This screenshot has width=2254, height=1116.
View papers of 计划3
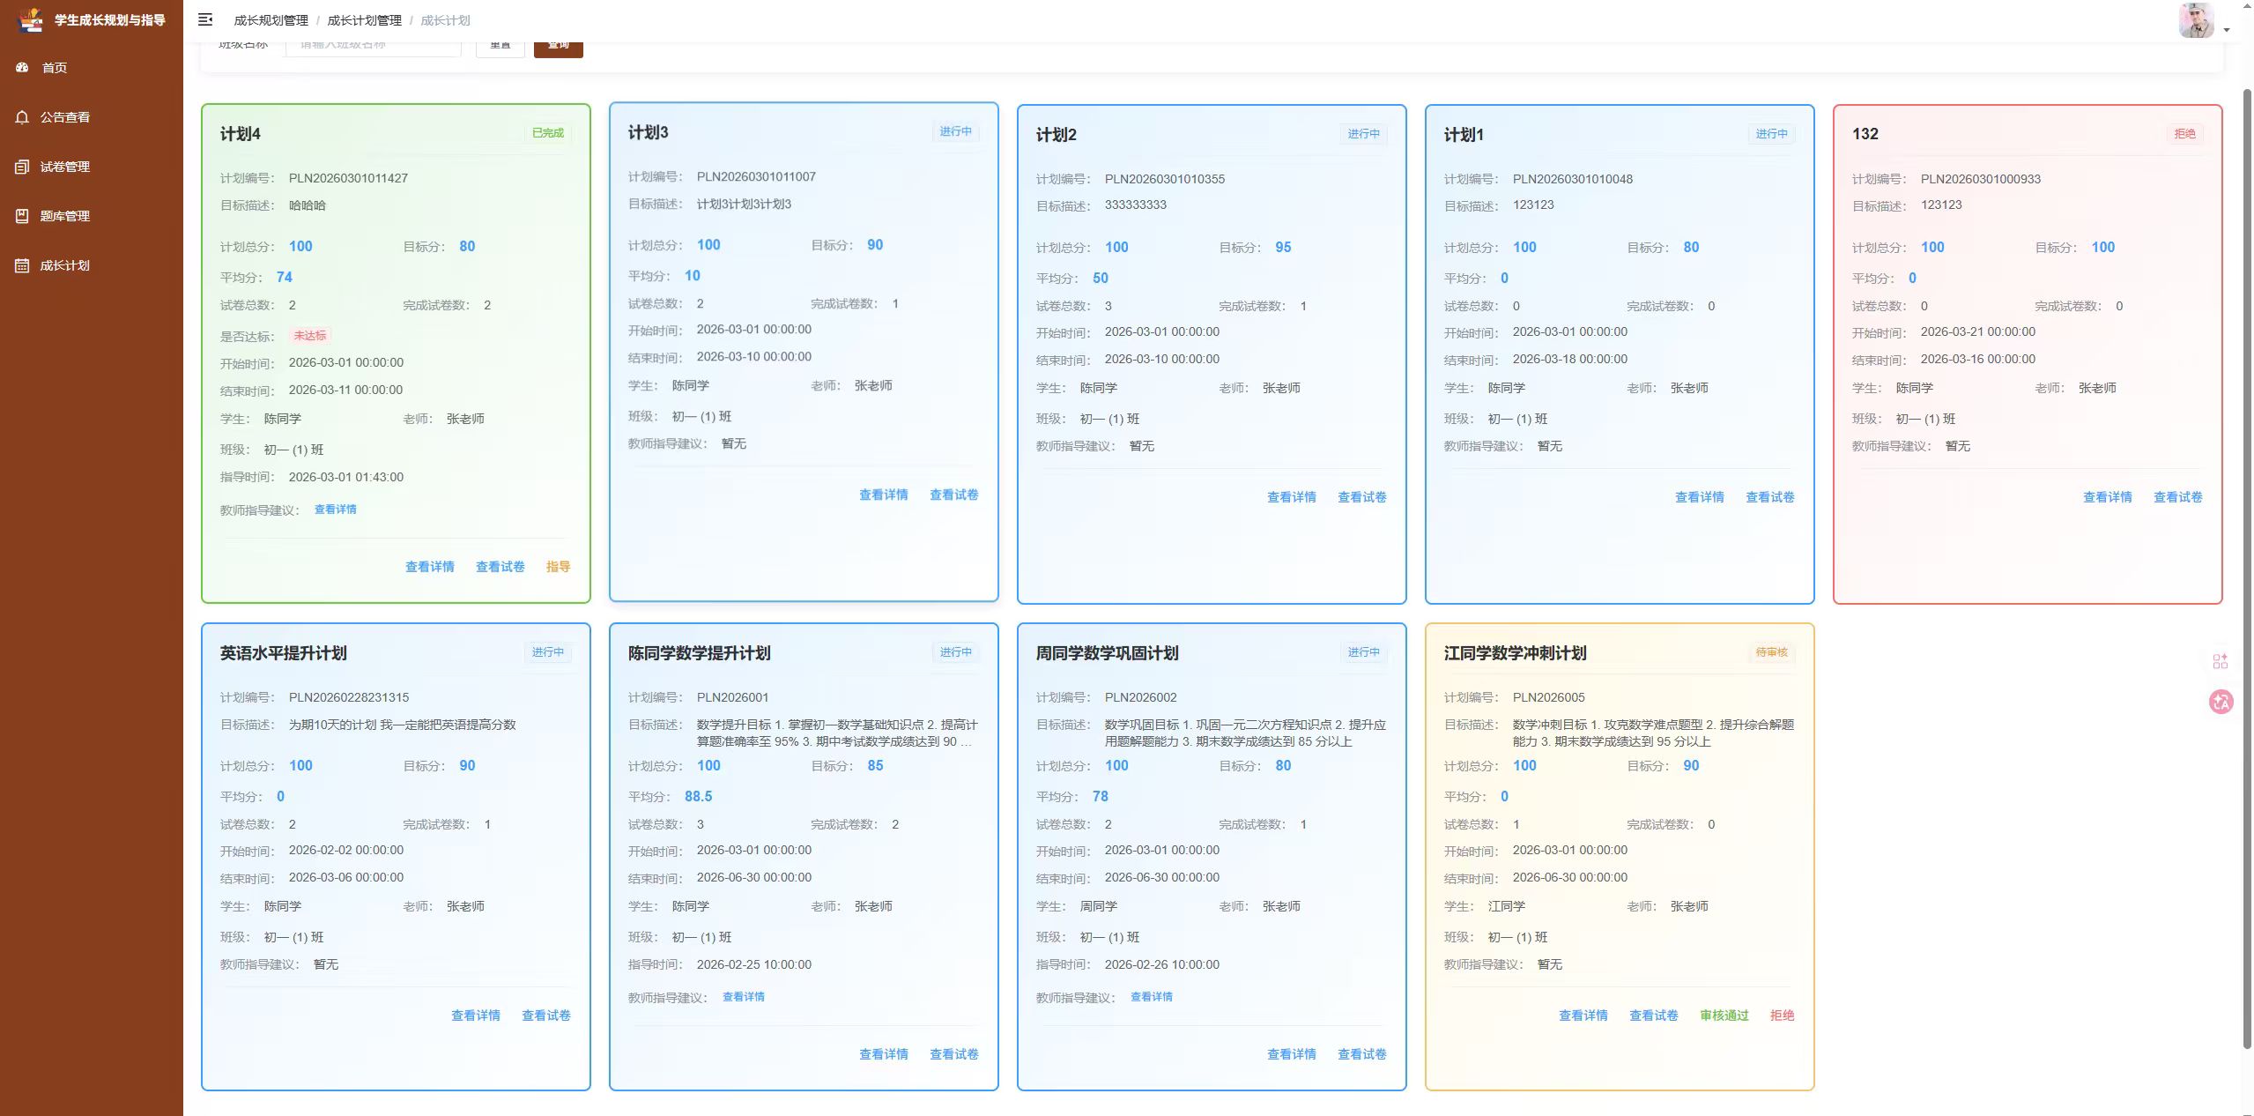[x=954, y=495]
